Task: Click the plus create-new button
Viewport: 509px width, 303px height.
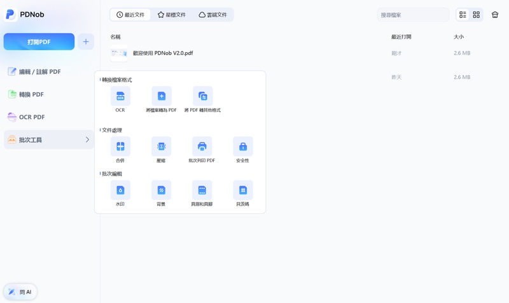Action: coord(86,41)
